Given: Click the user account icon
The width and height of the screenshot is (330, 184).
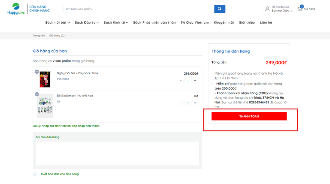Looking at the screenshot, I should click(267, 9).
